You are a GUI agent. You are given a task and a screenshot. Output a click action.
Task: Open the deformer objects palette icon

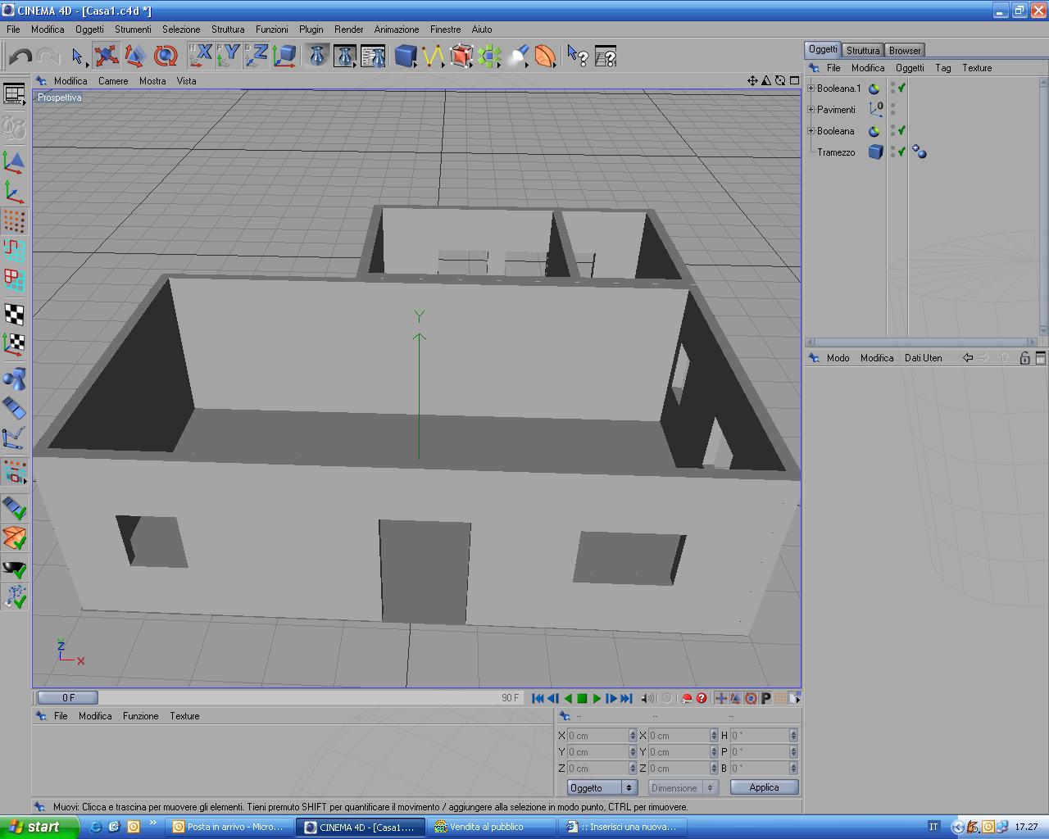545,56
